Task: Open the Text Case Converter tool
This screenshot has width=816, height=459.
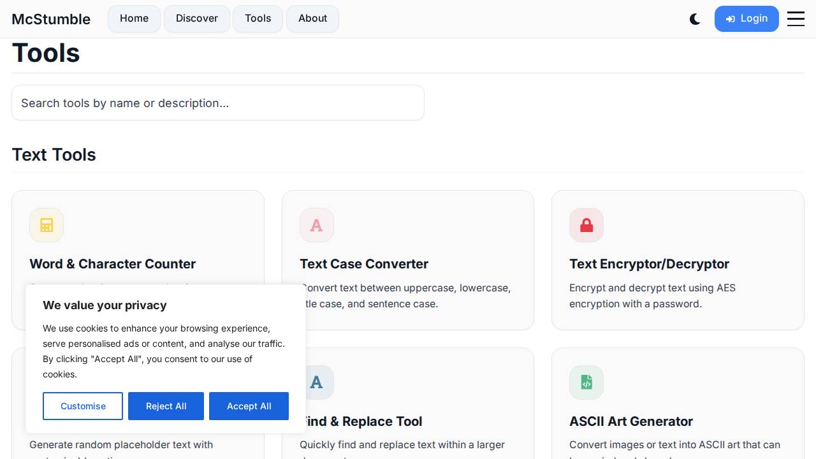Action: tap(364, 264)
